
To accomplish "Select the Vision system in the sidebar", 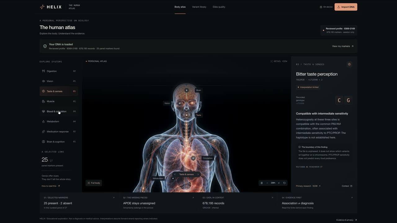I will click(59, 81).
